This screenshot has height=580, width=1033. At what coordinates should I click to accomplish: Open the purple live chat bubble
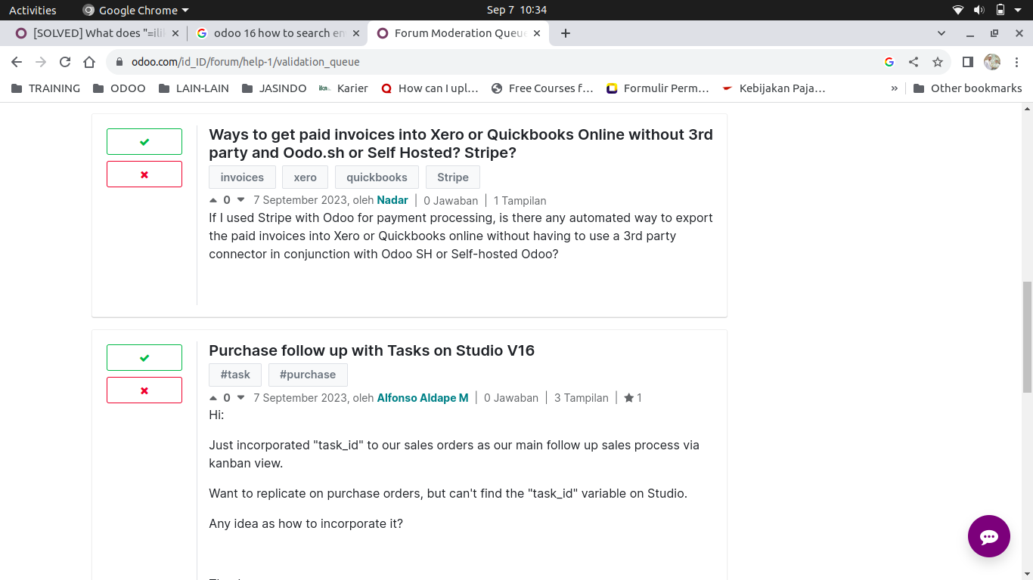988,536
